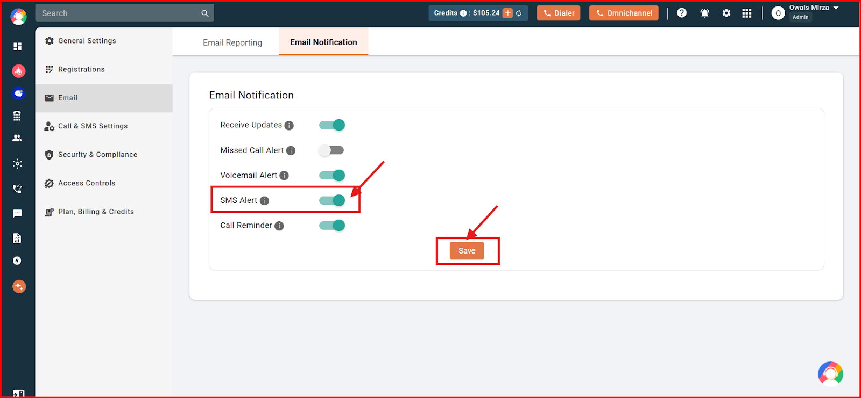Open the messages speech bubble icon
Screen dimensions: 861x398
click(17, 213)
